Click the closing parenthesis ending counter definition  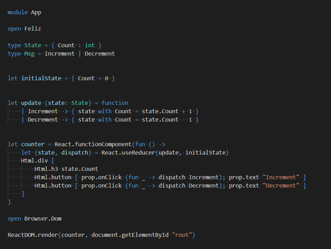9,202
